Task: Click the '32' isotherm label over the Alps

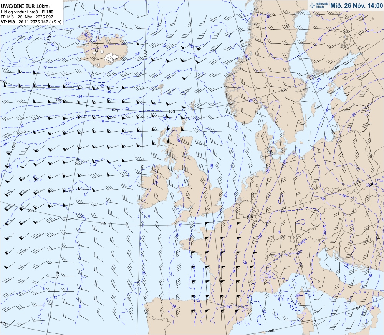Action: tap(270, 277)
